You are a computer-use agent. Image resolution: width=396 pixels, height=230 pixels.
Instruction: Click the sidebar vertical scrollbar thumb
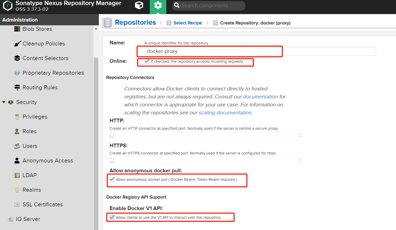(96, 144)
